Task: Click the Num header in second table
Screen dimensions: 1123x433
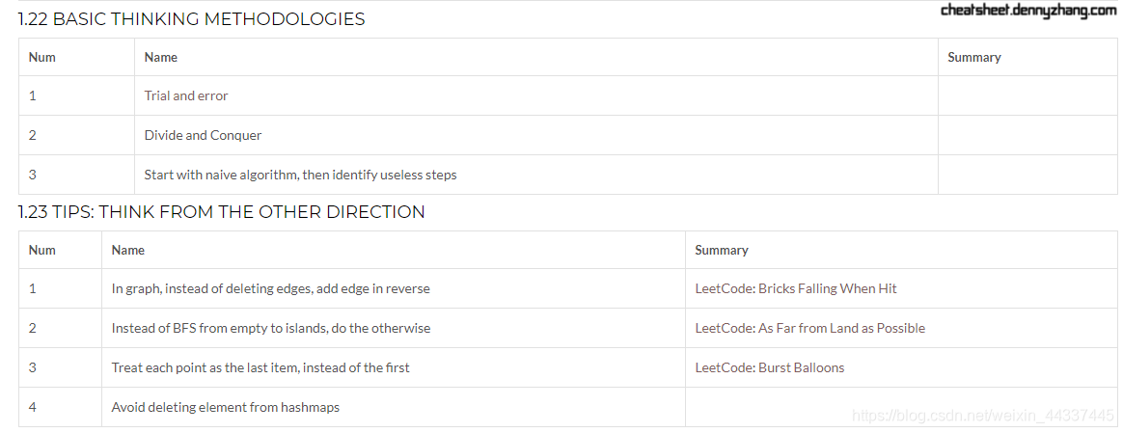Action: tap(41, 250)
